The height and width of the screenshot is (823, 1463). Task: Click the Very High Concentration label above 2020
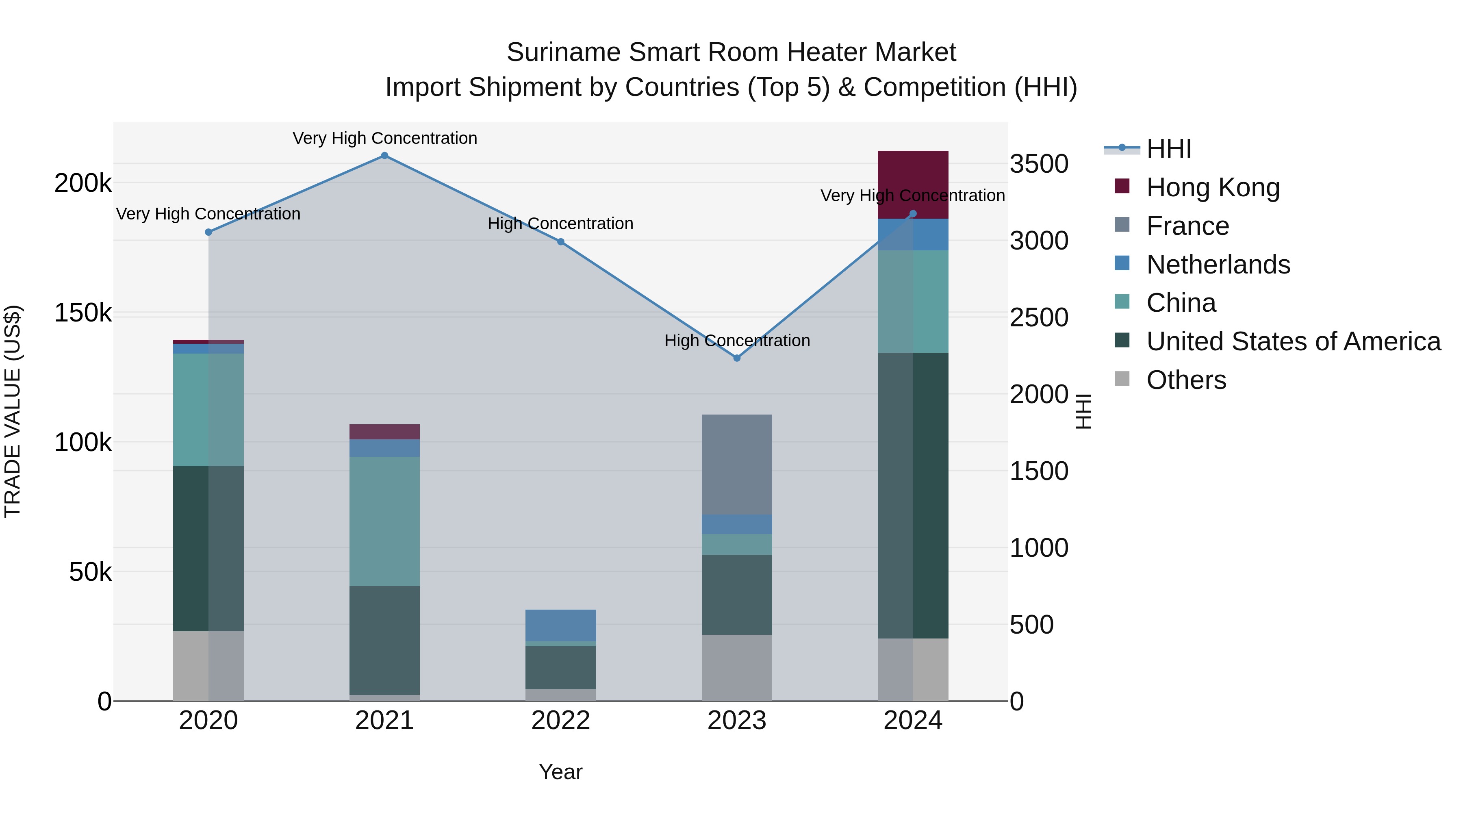pyautogui.click(x=208, y=214)
